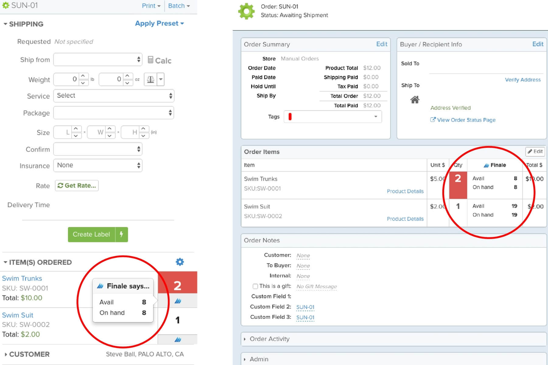Edit the No Gift Message text

(x=317, y=287)
